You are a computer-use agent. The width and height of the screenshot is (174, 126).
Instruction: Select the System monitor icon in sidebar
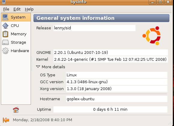[5, 17]
